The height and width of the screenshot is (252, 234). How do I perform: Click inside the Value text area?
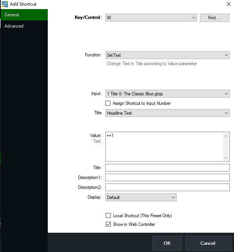165,146
